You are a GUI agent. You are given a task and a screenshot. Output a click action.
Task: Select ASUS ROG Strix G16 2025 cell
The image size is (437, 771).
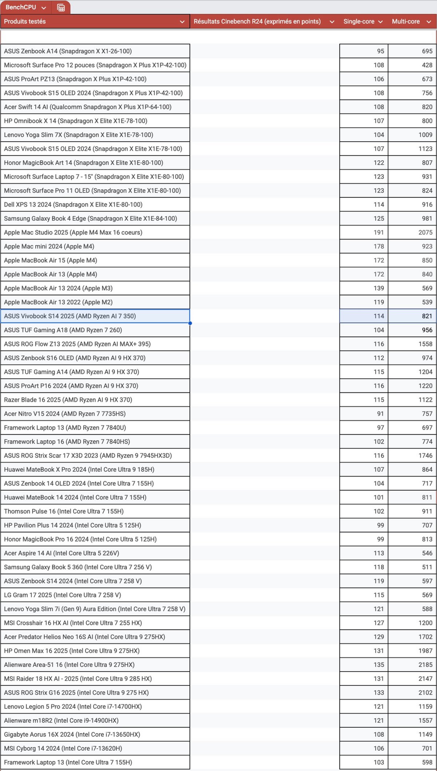click(x=95, y=693)
